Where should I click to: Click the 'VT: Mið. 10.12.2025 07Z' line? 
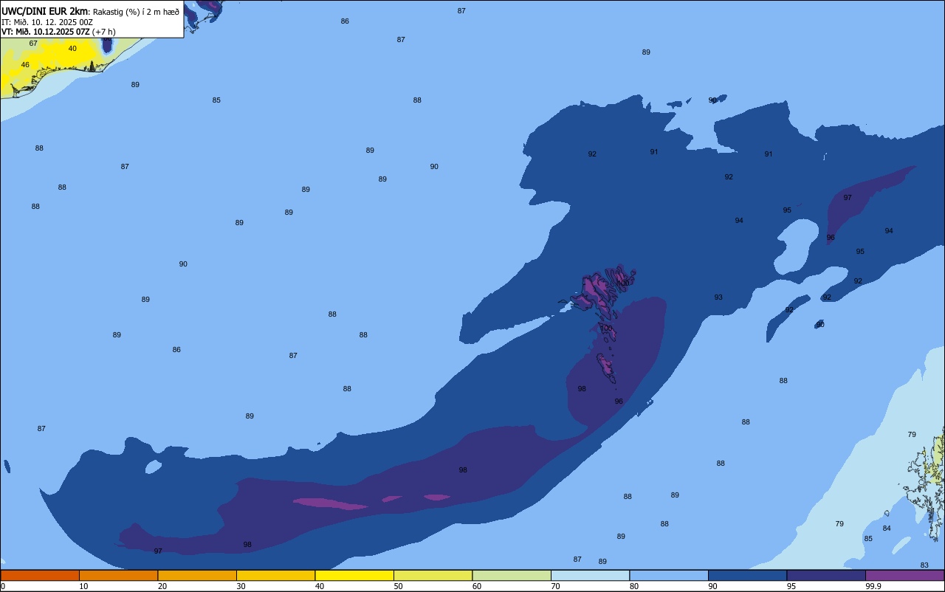[x=58, y=32]
